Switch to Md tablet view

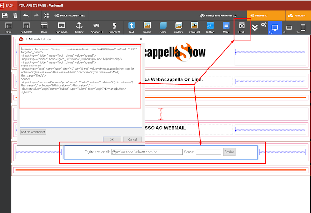pyautogui.click(x=289, y=28)
